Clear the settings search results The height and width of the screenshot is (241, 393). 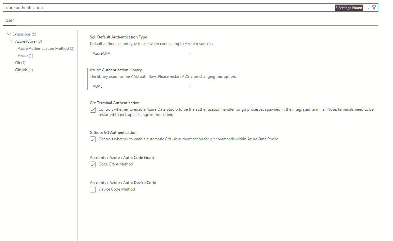[368, 7]
